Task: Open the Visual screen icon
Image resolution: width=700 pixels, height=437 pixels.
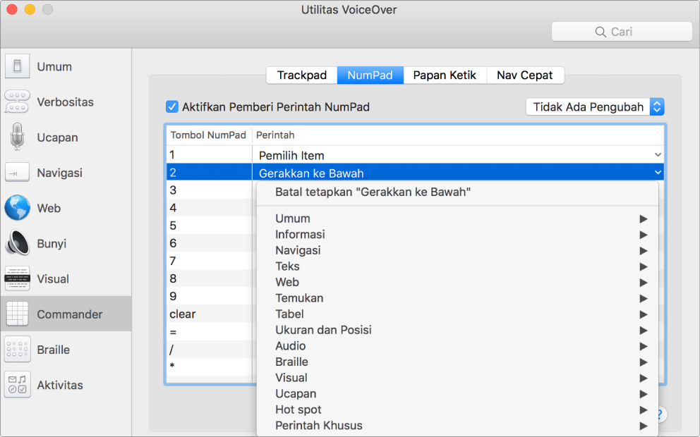Action: pos(18,279)
